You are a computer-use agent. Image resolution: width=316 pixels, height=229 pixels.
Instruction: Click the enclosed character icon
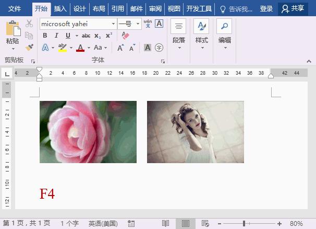[159, 48]
